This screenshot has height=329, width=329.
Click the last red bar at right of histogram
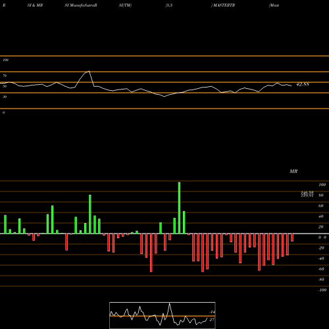(x=292, y=238)
